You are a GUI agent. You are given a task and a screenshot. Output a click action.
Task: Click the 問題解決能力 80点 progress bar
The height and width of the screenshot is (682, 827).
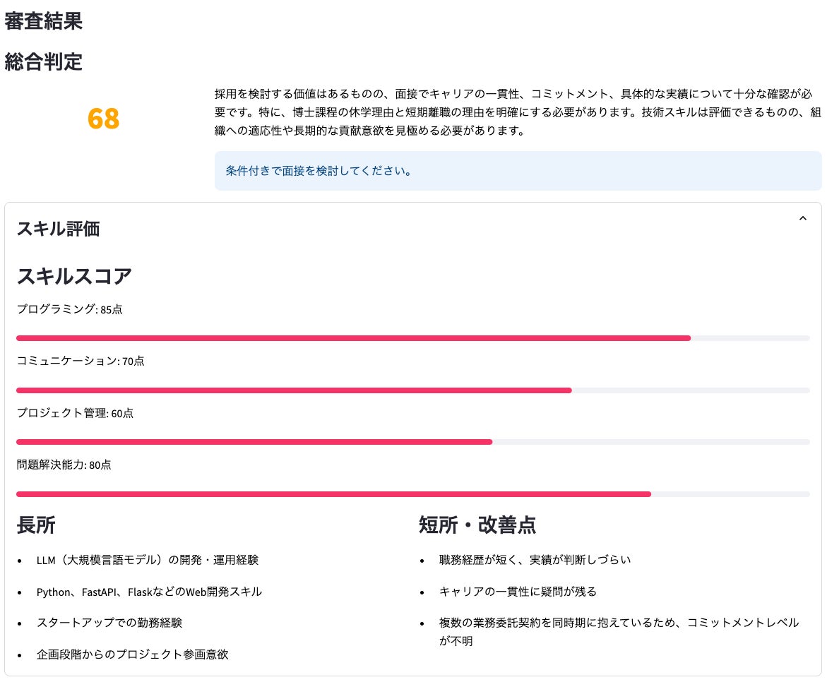(412, 494)
